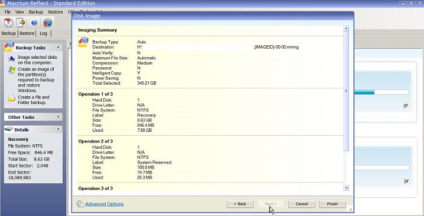Viewport: 424px width, 216px height.
Task: Open the Restore menu
Action: tap(55, 12)
